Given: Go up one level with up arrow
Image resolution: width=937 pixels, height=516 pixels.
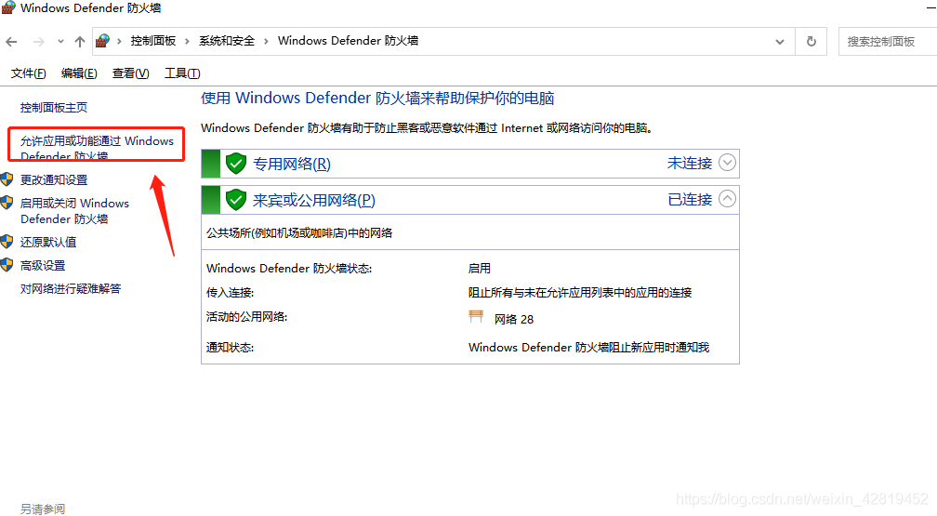Looking at the screenshot, I should (80, 41).
